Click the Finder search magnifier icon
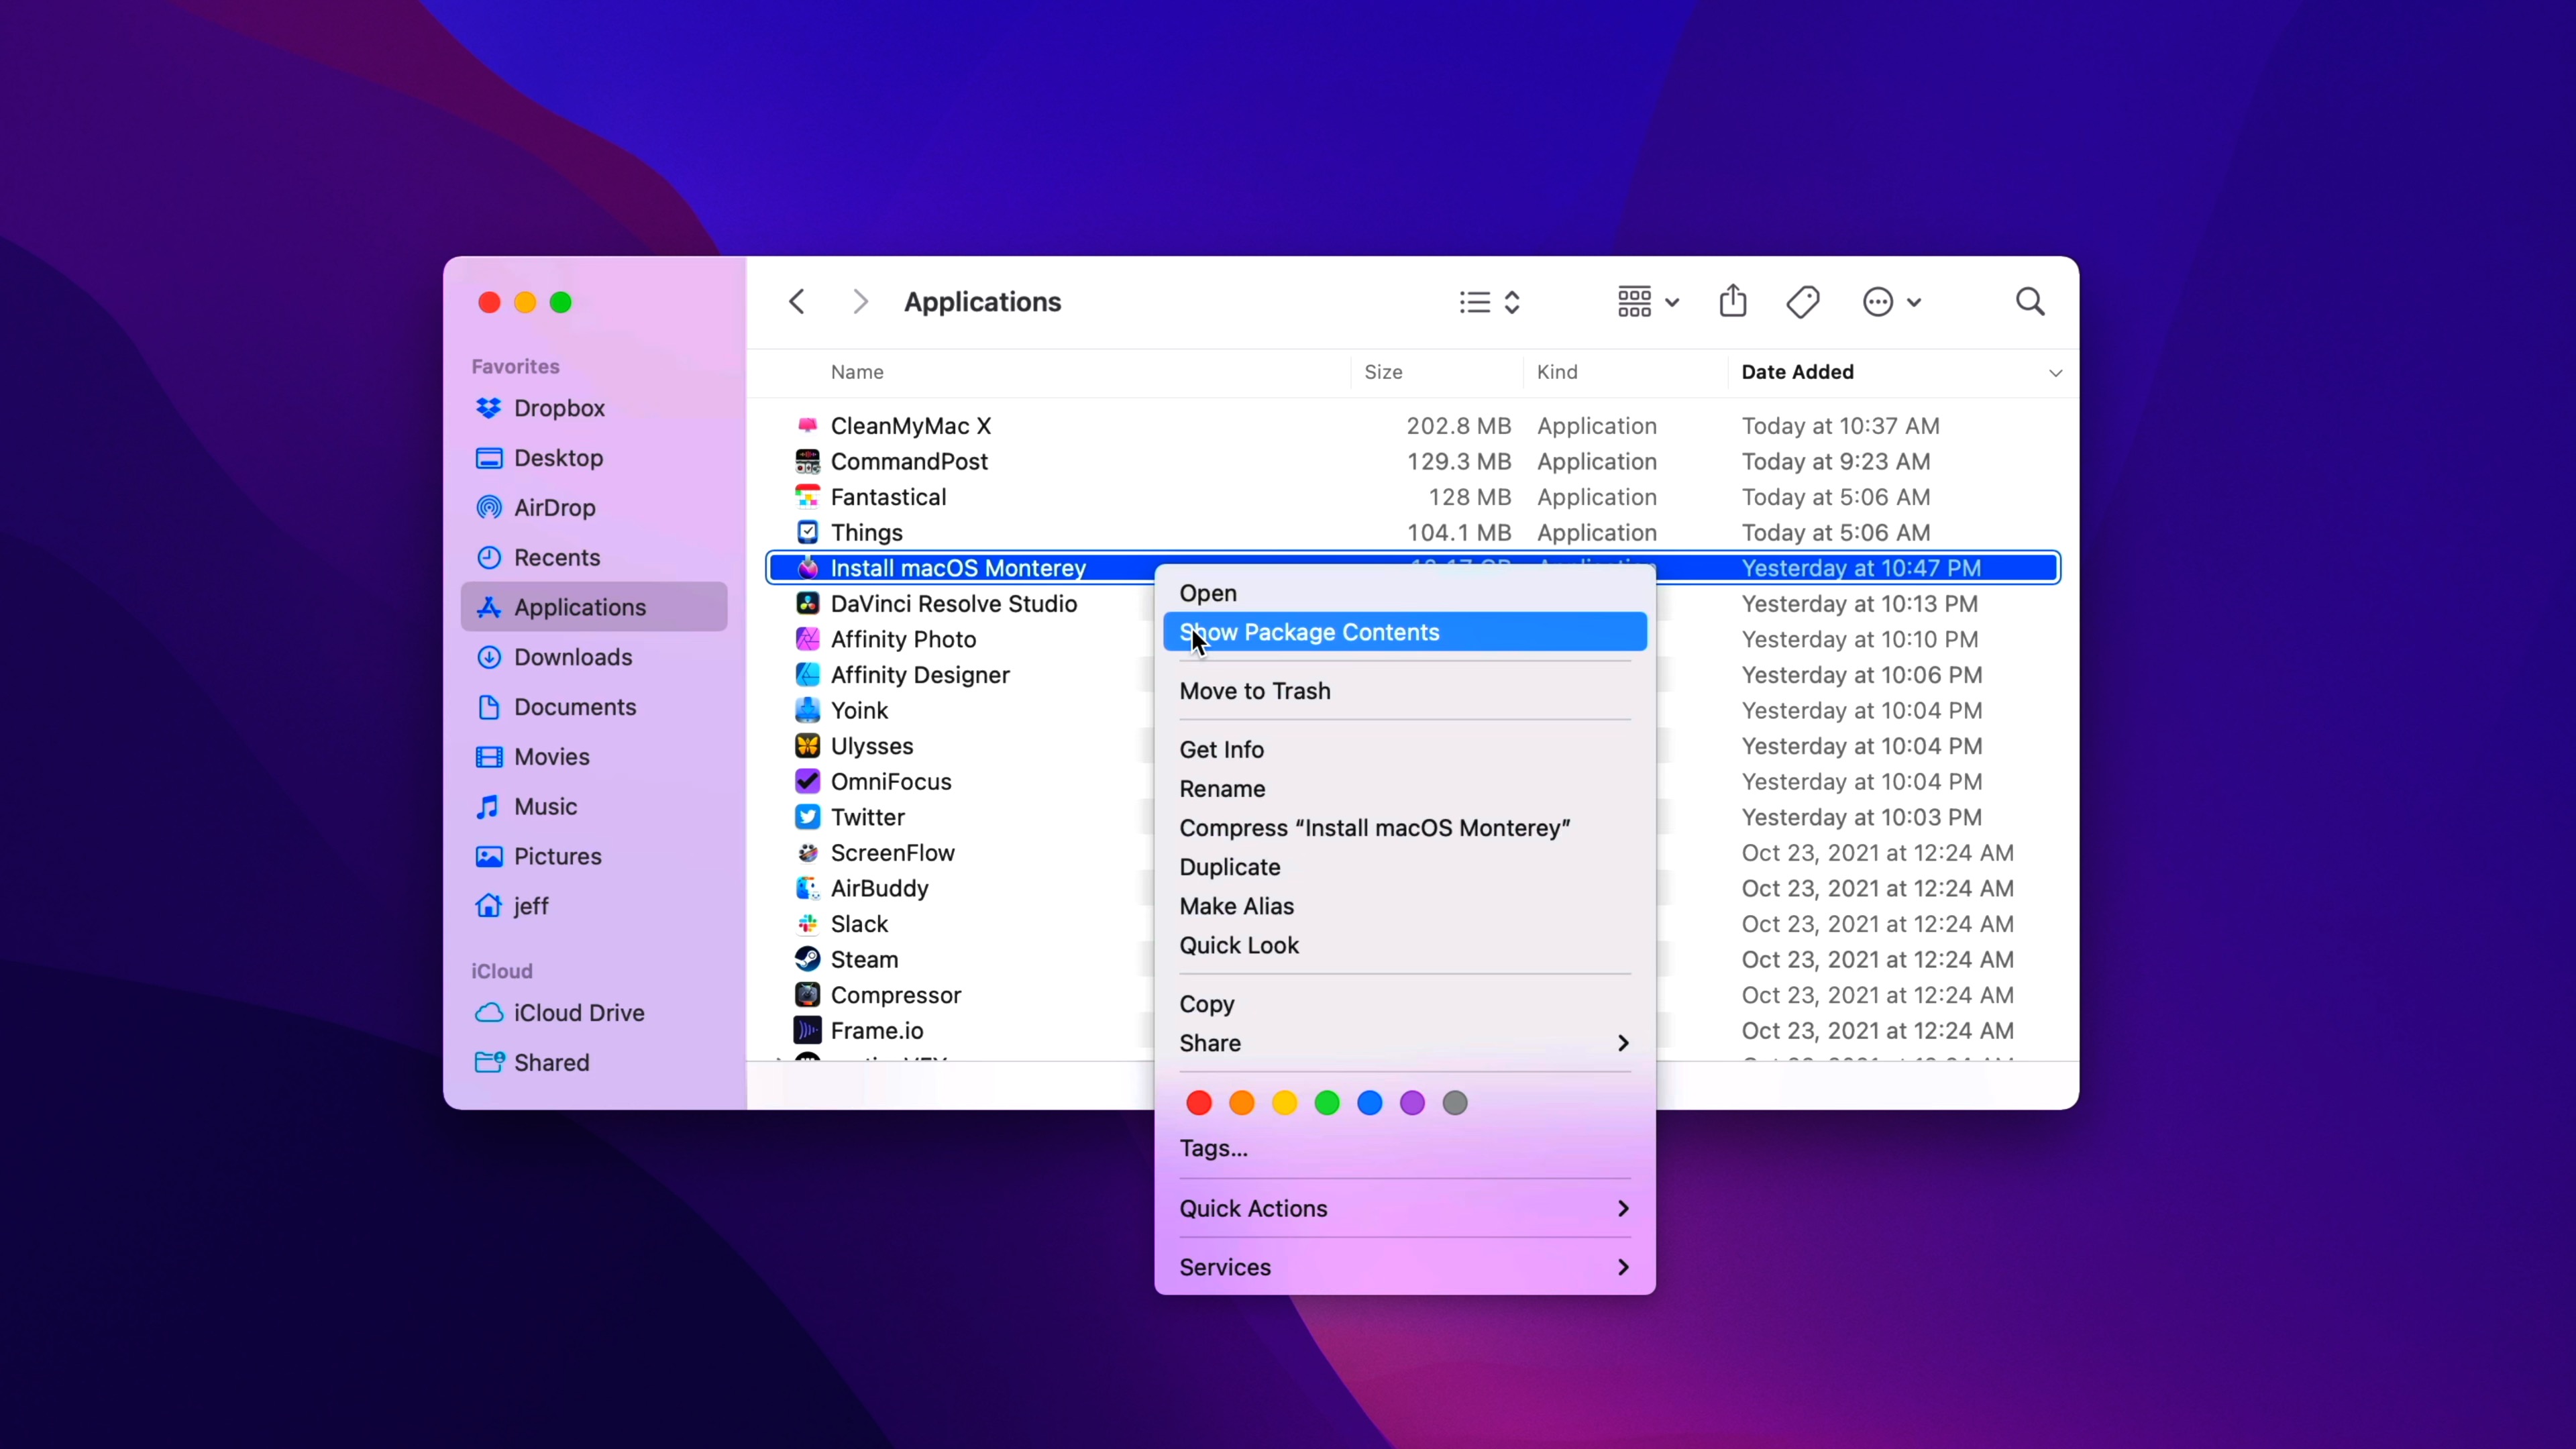This screenshot has height=1449, width=2576. point(2029,302)
